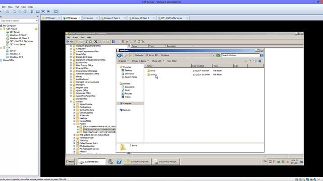This screenshot has height=181, width=323.
Task: Select File Replication Service in AD tree
Action: click(x=89, y=149)
